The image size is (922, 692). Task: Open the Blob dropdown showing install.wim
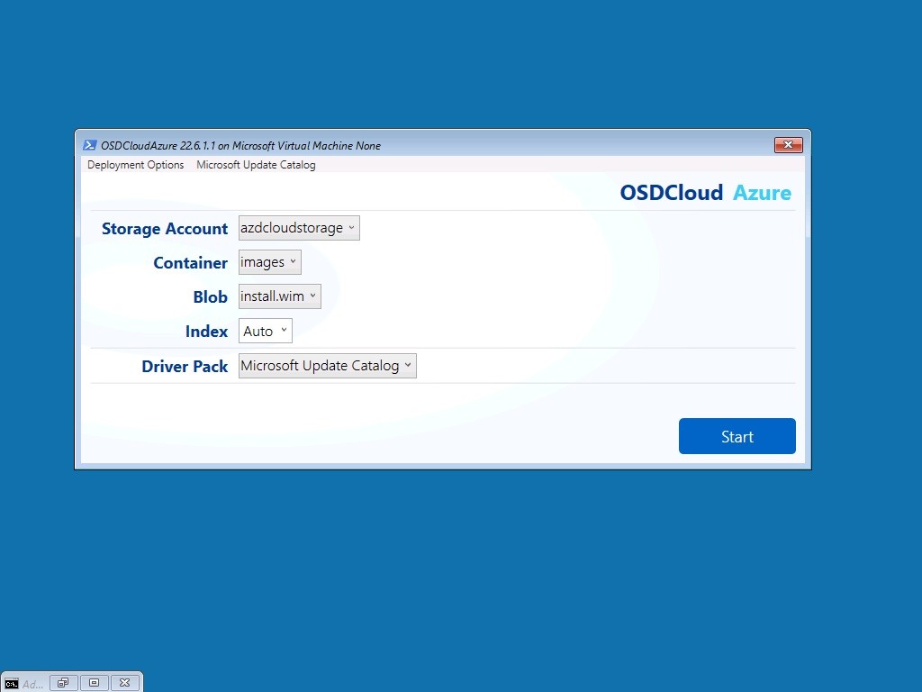coord(280,296)
